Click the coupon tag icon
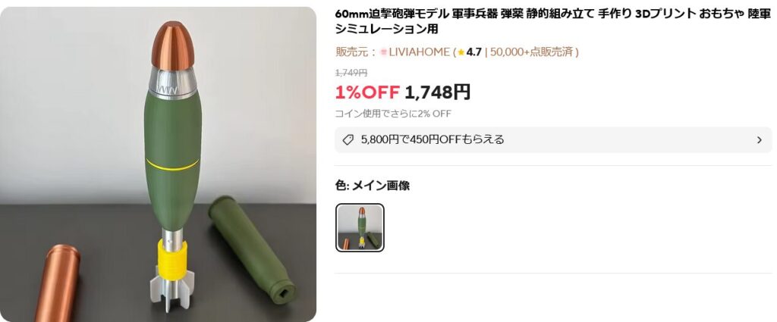 [x=348, y=140]
